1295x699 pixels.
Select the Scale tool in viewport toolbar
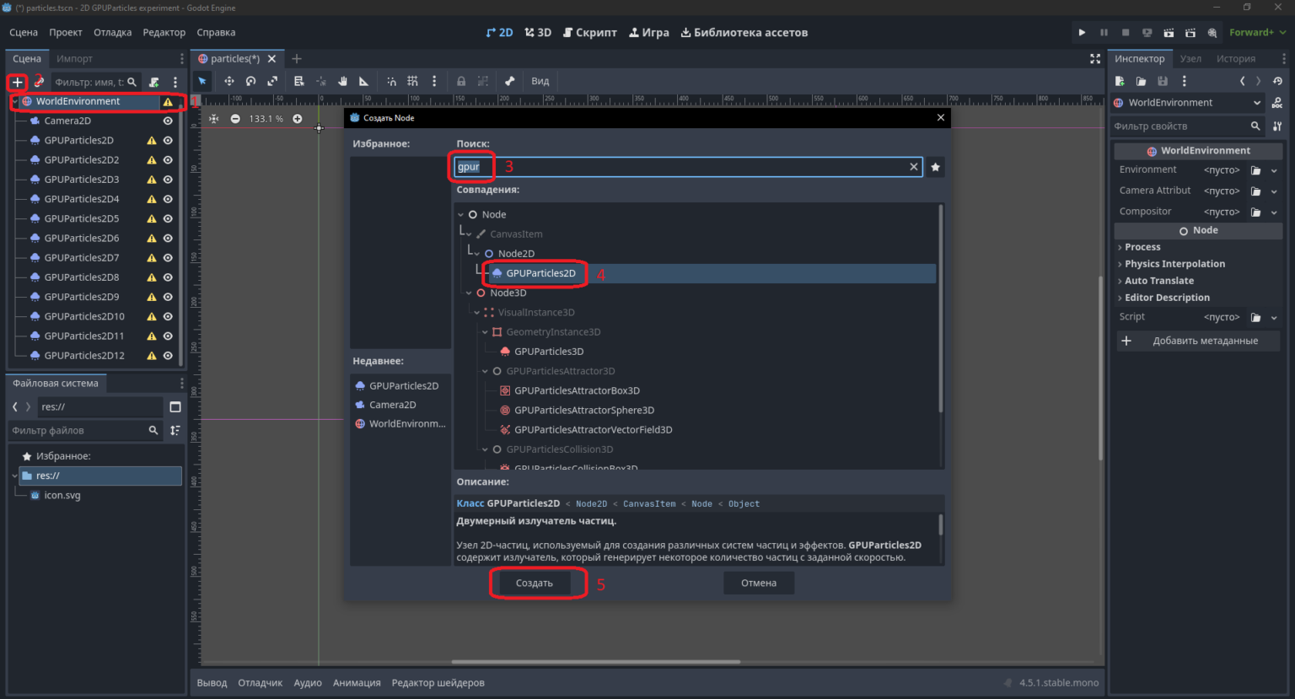[x=272, y=81]
